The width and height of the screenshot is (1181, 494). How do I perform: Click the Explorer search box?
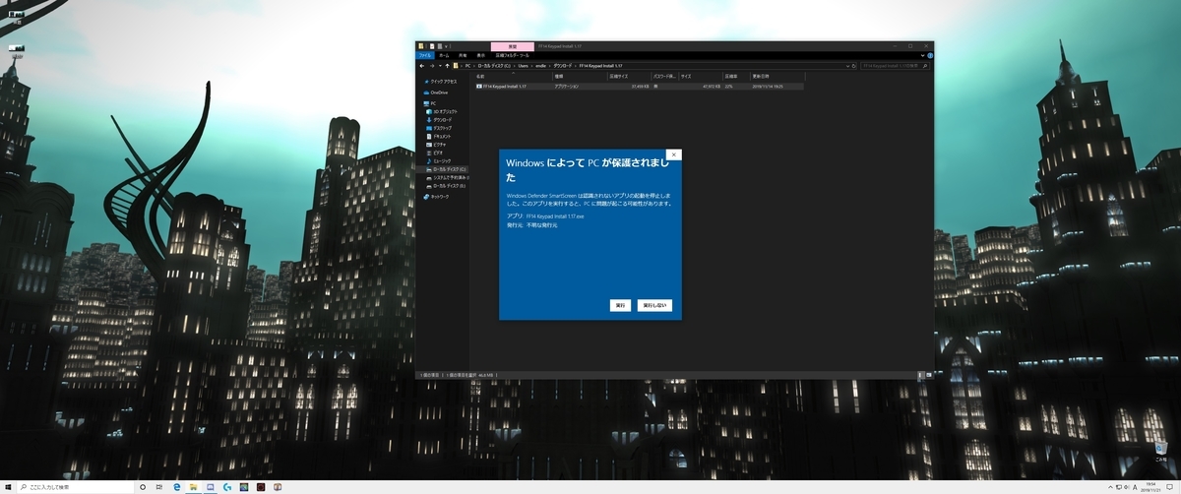(x=895, y=66)
